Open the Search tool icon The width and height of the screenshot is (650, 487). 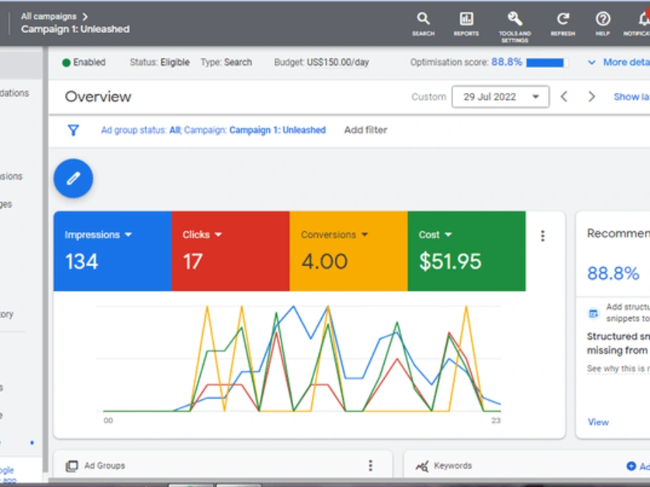pyautogui.click(x=423, y=19)
